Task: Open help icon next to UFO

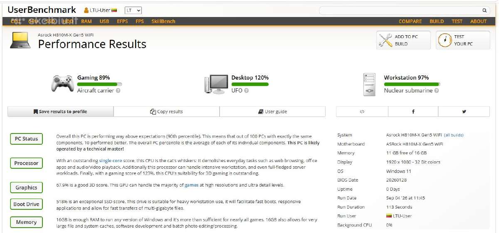Action: pos(247,90)
